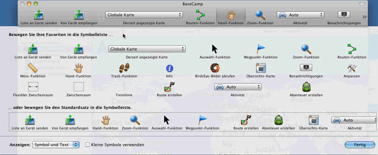Open Globale Karte dropdown in favorites palette
This screenshot has height=155, width=378.
147,49
